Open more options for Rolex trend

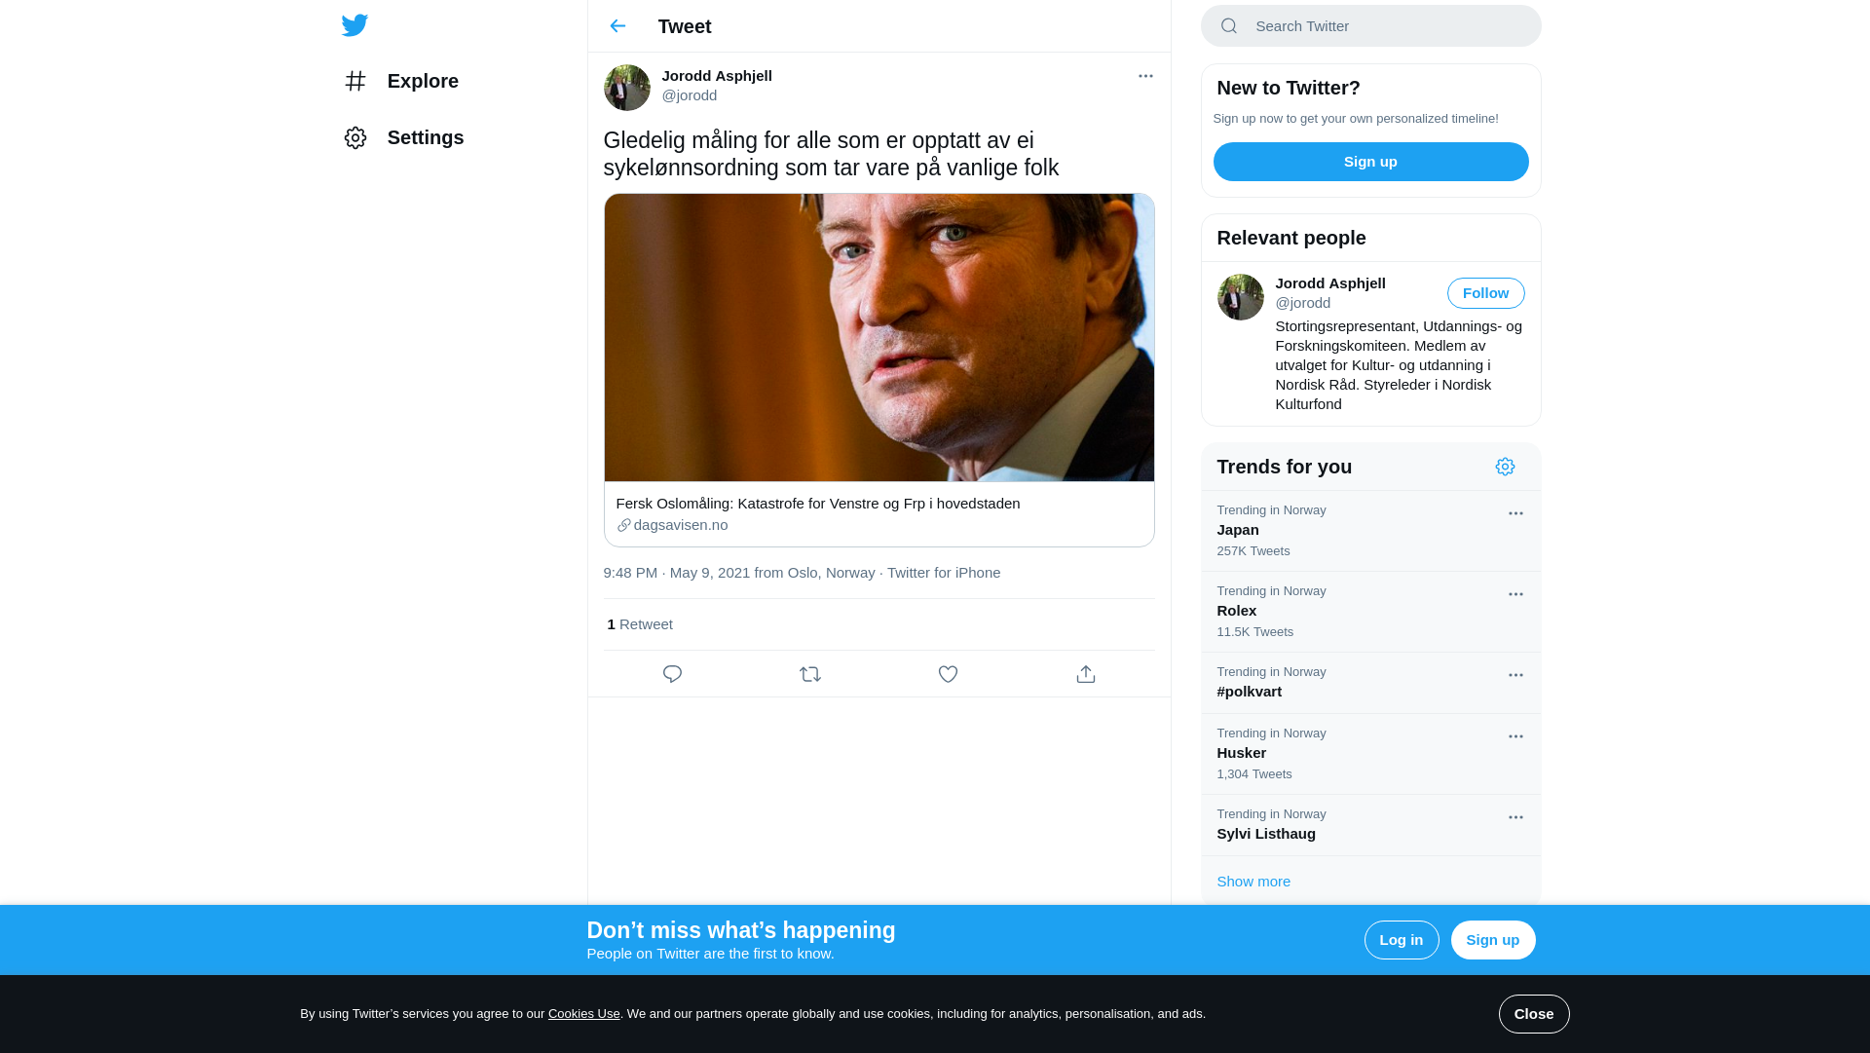(1515, 594)
